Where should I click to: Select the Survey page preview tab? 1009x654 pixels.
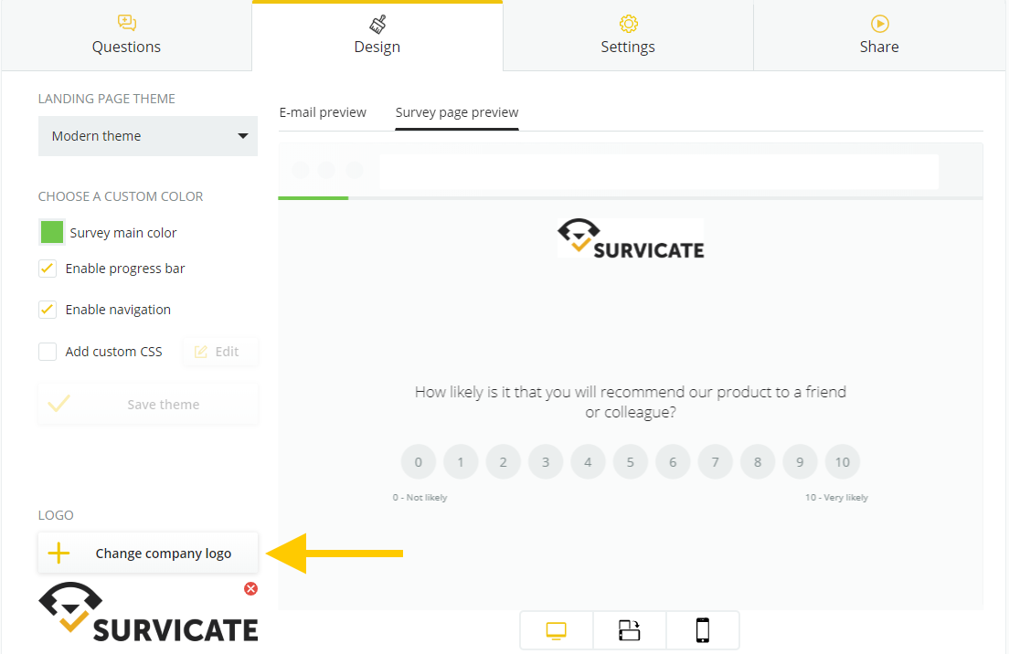(x=457, y=112)
